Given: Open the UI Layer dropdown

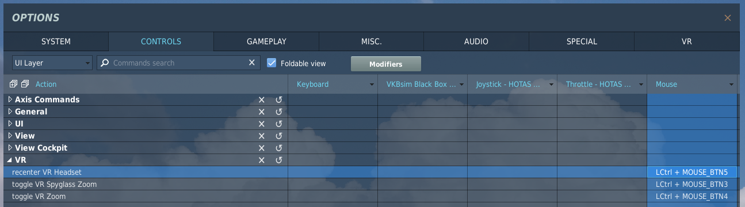Looking at the screenshot, I should pos(52,63).
